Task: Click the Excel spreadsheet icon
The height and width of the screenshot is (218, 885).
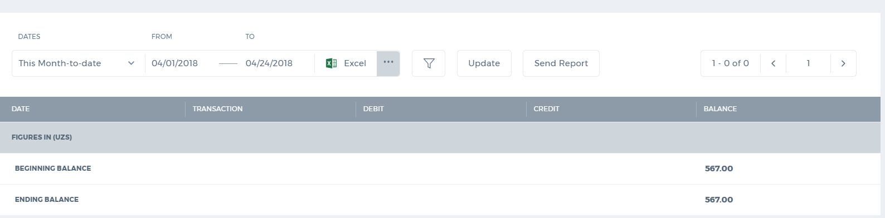Action: click(x=331, y=63)
